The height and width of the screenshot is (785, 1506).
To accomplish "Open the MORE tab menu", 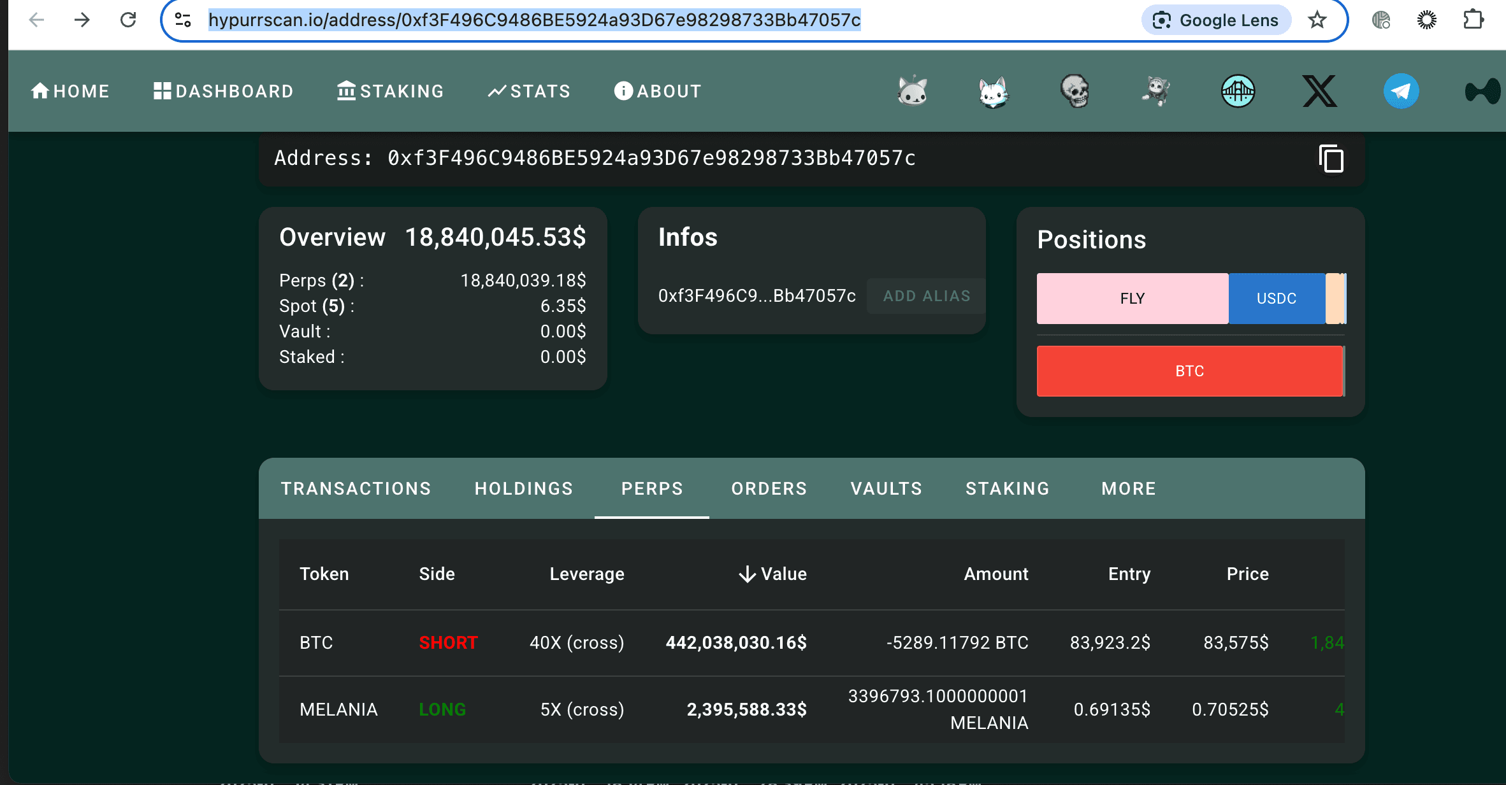I will (1128, 488).
